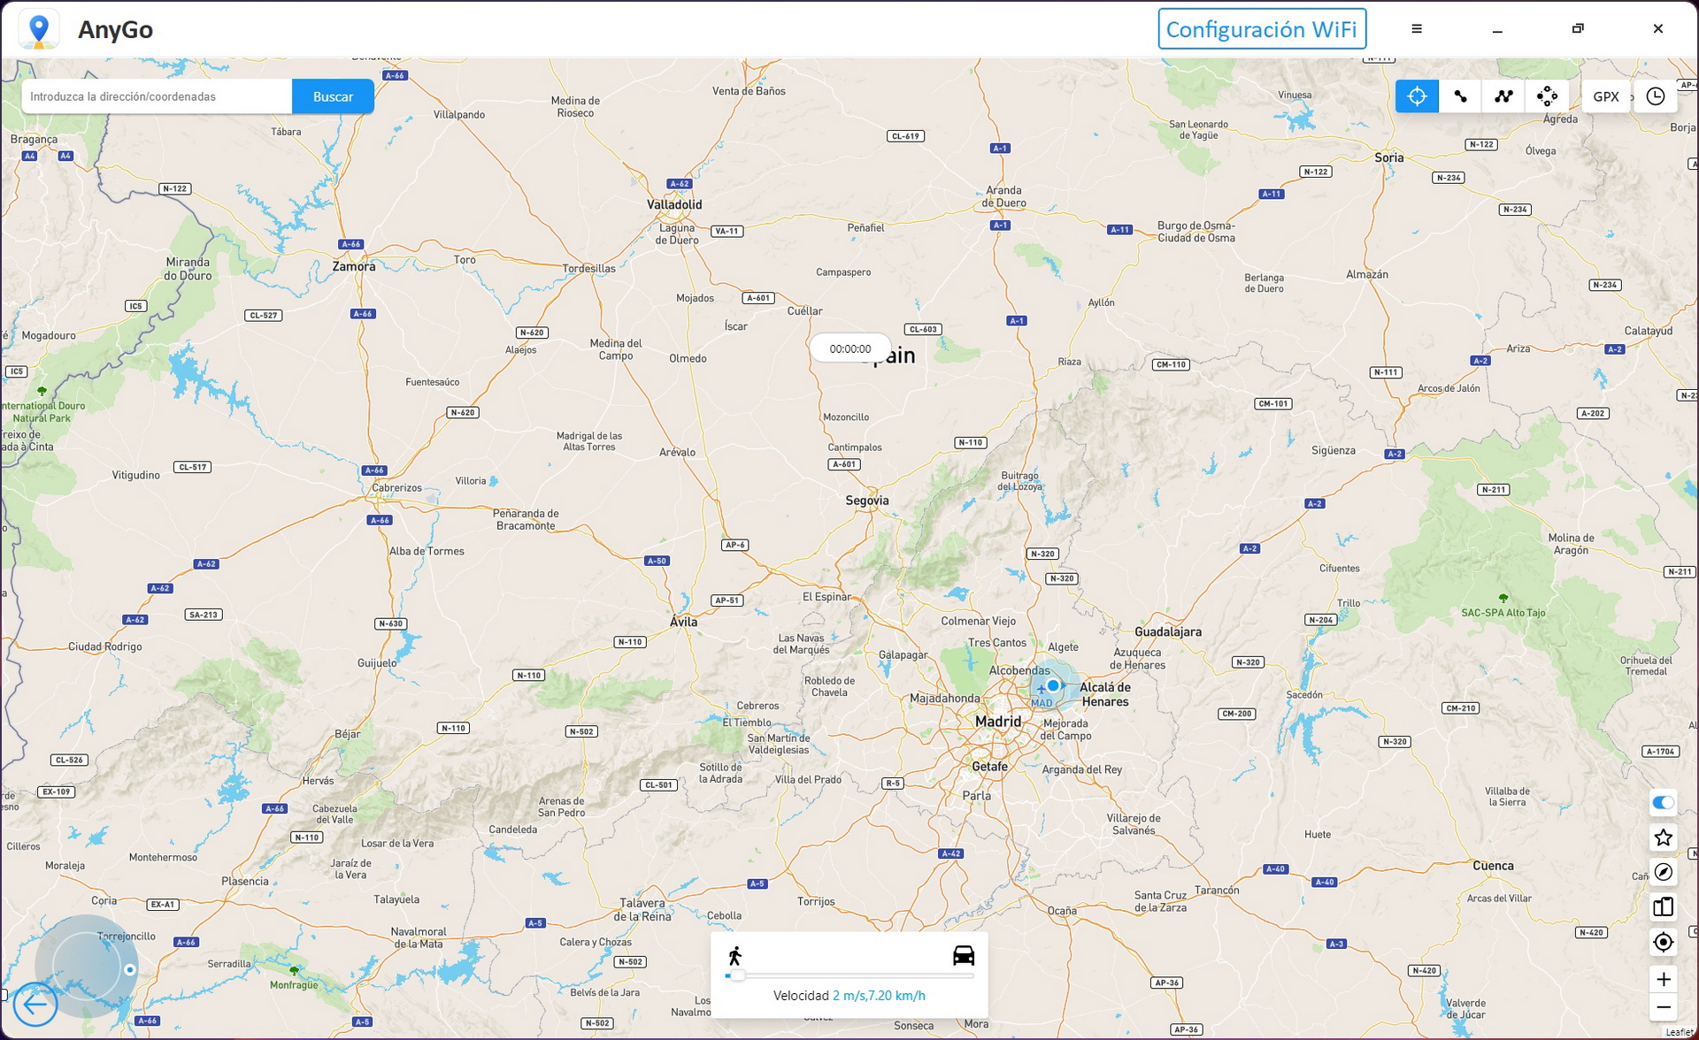Click the Ávila city label
Viewport: 1699px width, 1040px height.
pyautogui.click(x=683, y=622)
